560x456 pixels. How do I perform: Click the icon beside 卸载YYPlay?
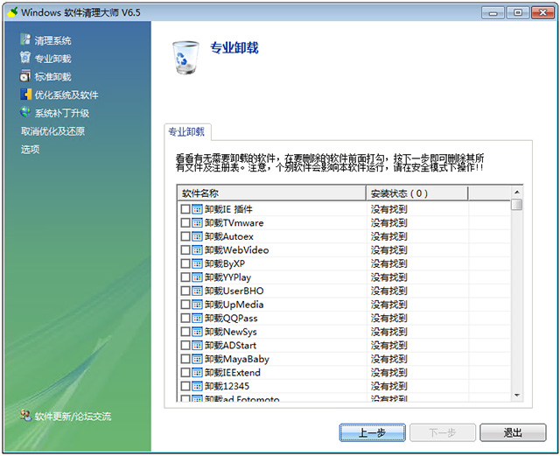[197, 277]
